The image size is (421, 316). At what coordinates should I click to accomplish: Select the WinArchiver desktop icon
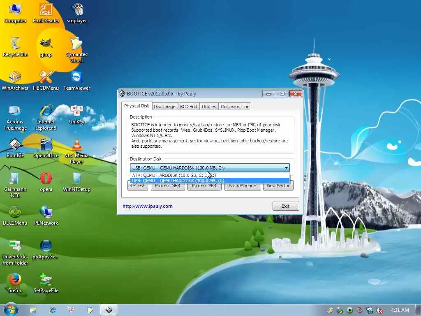tap(15, 80)
